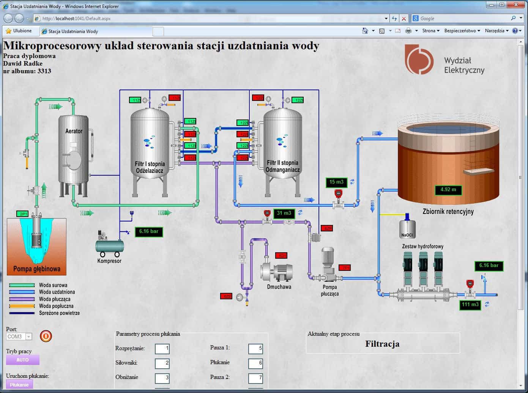Click the read mail envelope icon
This screenshot has width=528, height=393.
pyautogui.click(x=398, y=31)
